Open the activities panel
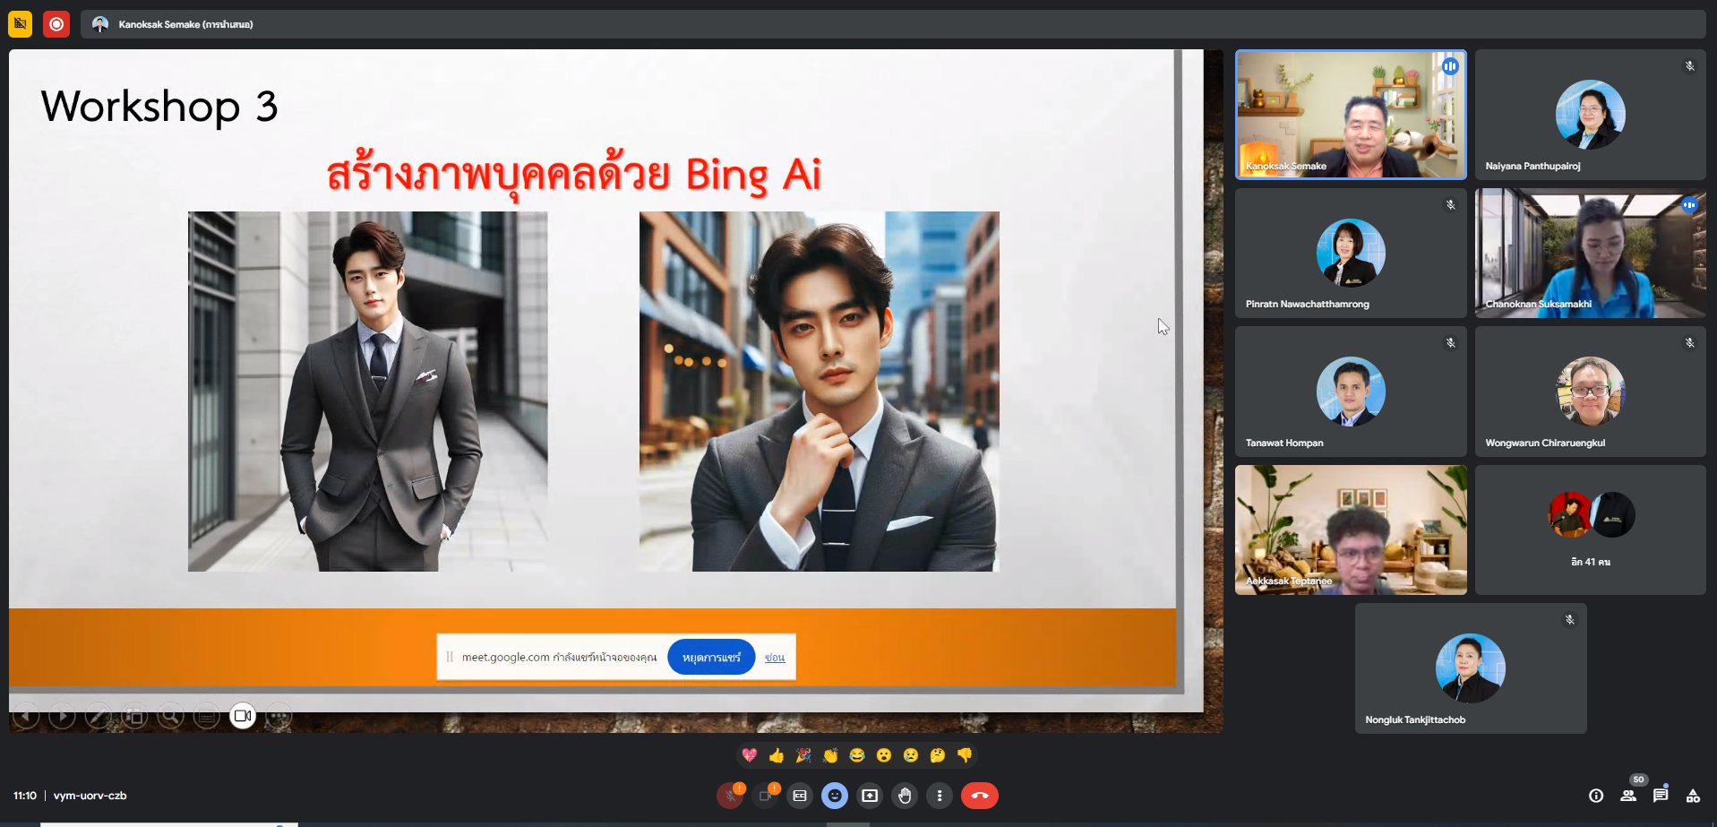Viewport: 1717px width, 827px height. tap(1693, 796)
